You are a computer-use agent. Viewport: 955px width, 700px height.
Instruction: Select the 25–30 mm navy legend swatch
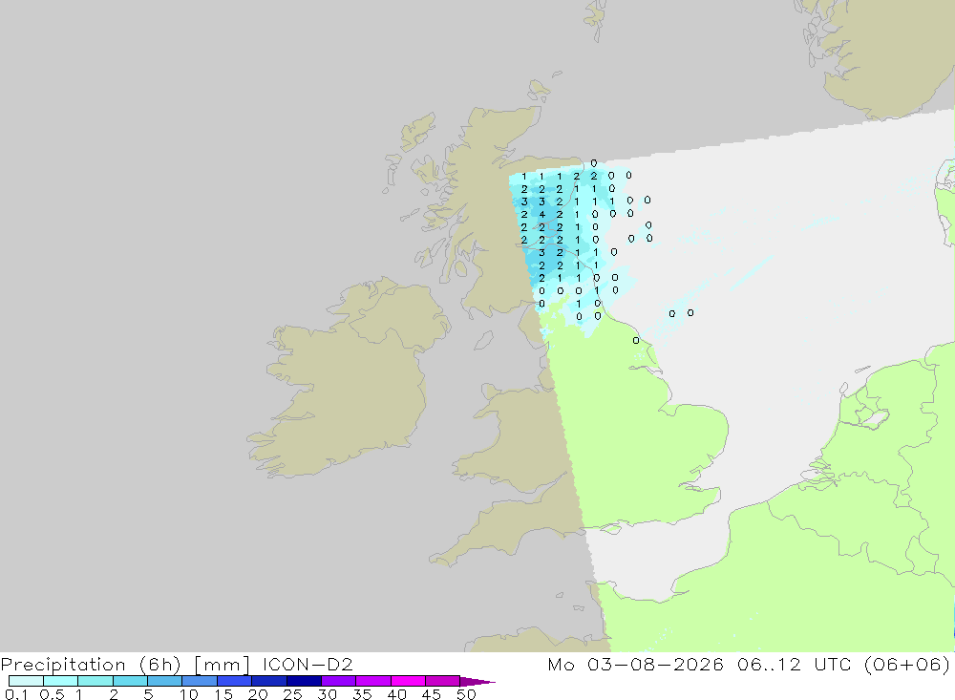(304, 681)
